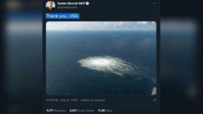Image resolution: width=203 pixels, height=114 pixels.
Task: Click the 12:38 PM time
Action: [52, 100]
